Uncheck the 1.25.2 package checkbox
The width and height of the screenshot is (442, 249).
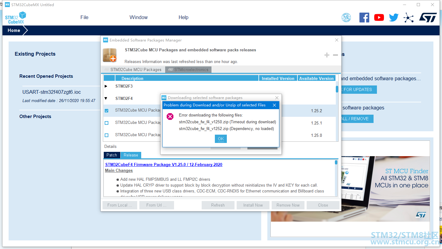[x=107, y=111]
